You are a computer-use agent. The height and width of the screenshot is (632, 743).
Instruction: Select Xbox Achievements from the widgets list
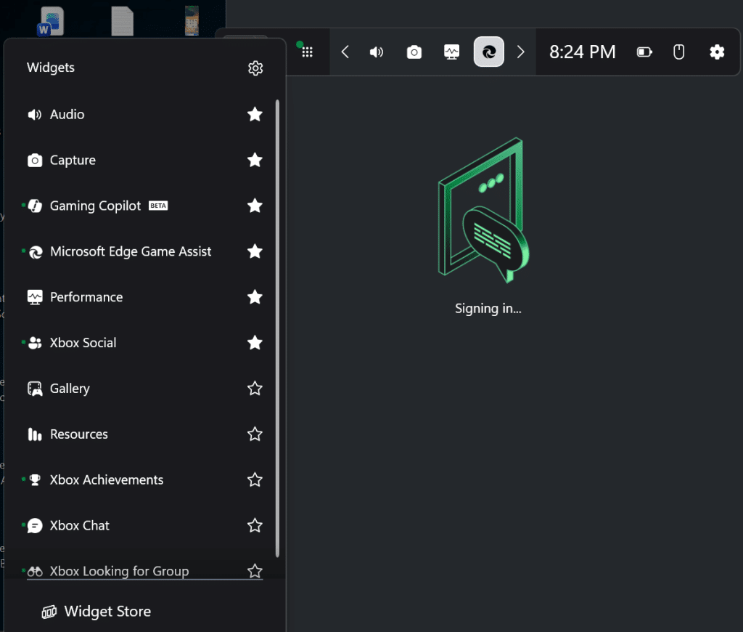tap(106, 479)
